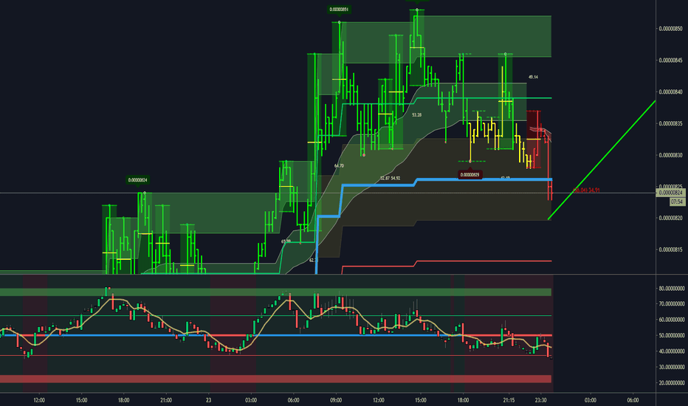
Task: Click the 50.00000000 oscillator scale value
Action: [x=671, y=335]
